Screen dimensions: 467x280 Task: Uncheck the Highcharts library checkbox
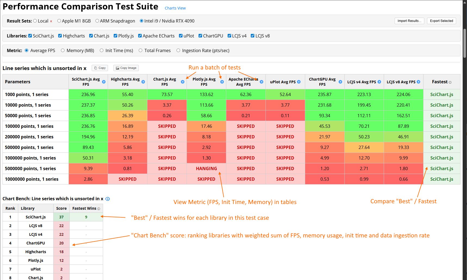60,36
